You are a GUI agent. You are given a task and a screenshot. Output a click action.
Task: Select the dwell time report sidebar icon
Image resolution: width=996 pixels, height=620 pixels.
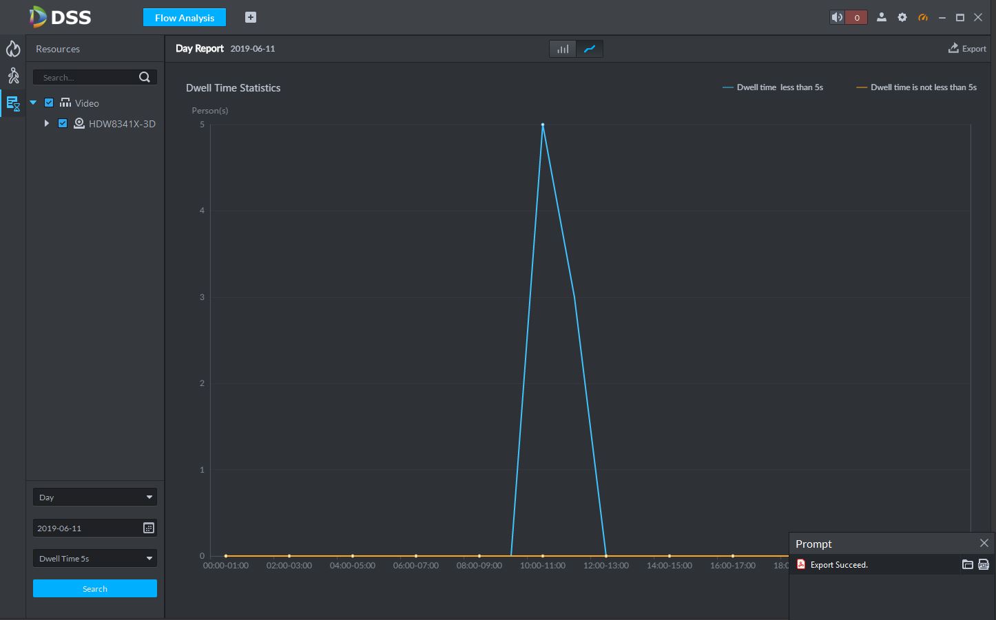[x=13, y=104]
